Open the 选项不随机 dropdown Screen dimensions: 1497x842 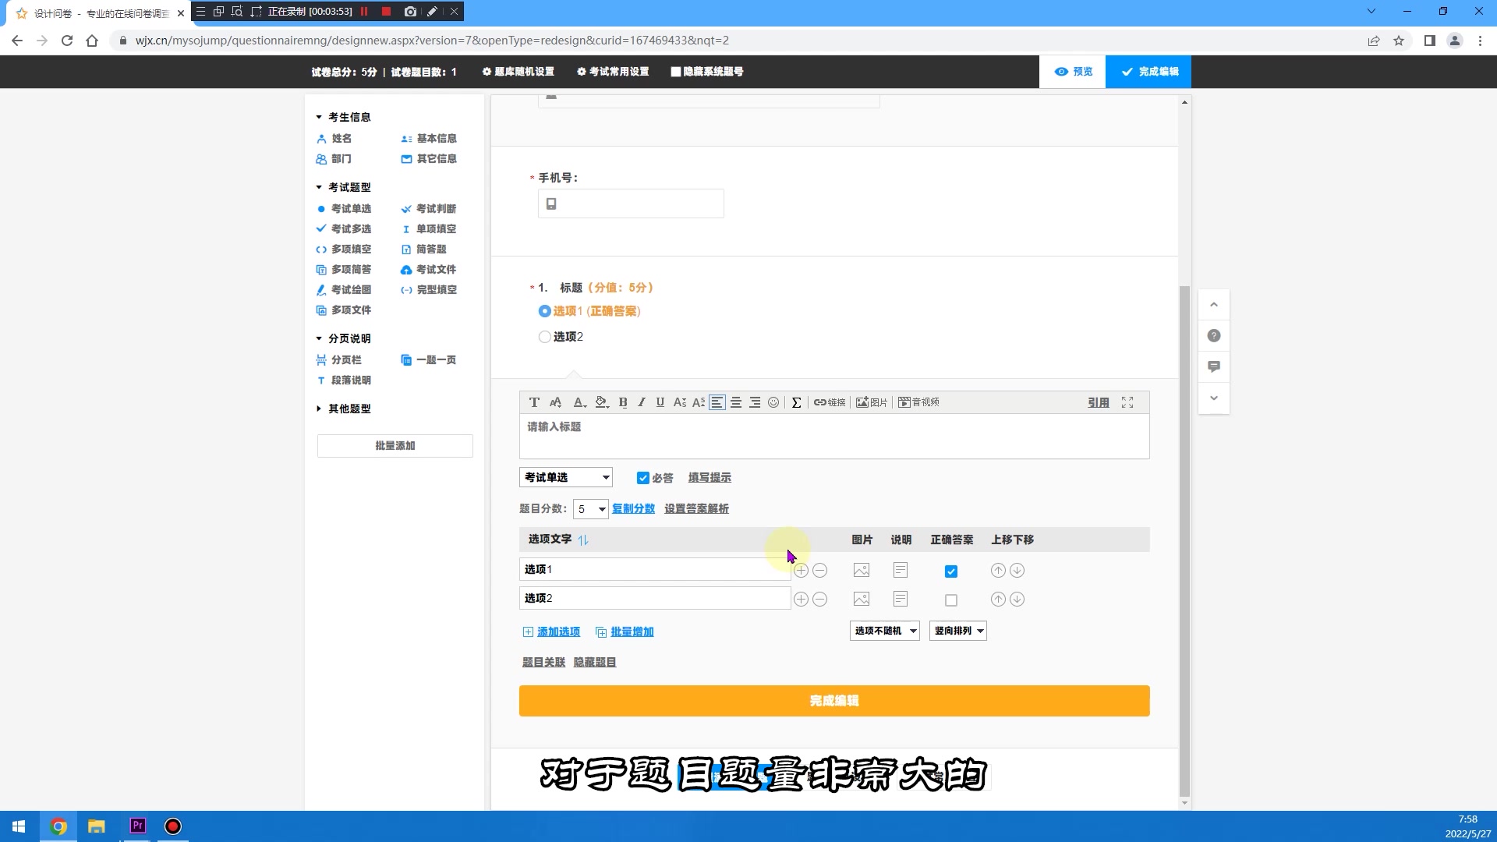click(885, 631)
